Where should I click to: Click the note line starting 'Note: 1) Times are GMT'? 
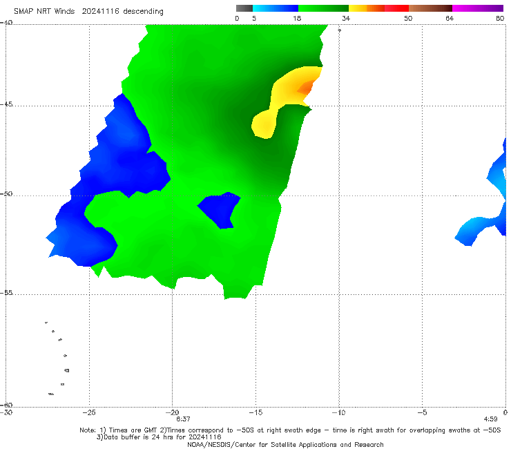[x=290, y=430]
